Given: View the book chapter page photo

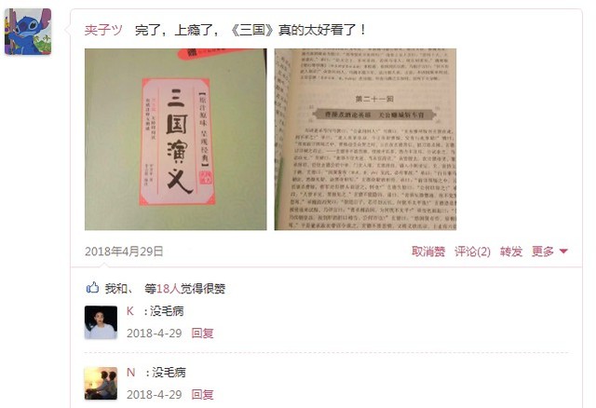Looking at the screenshot, I should [365, 139].
